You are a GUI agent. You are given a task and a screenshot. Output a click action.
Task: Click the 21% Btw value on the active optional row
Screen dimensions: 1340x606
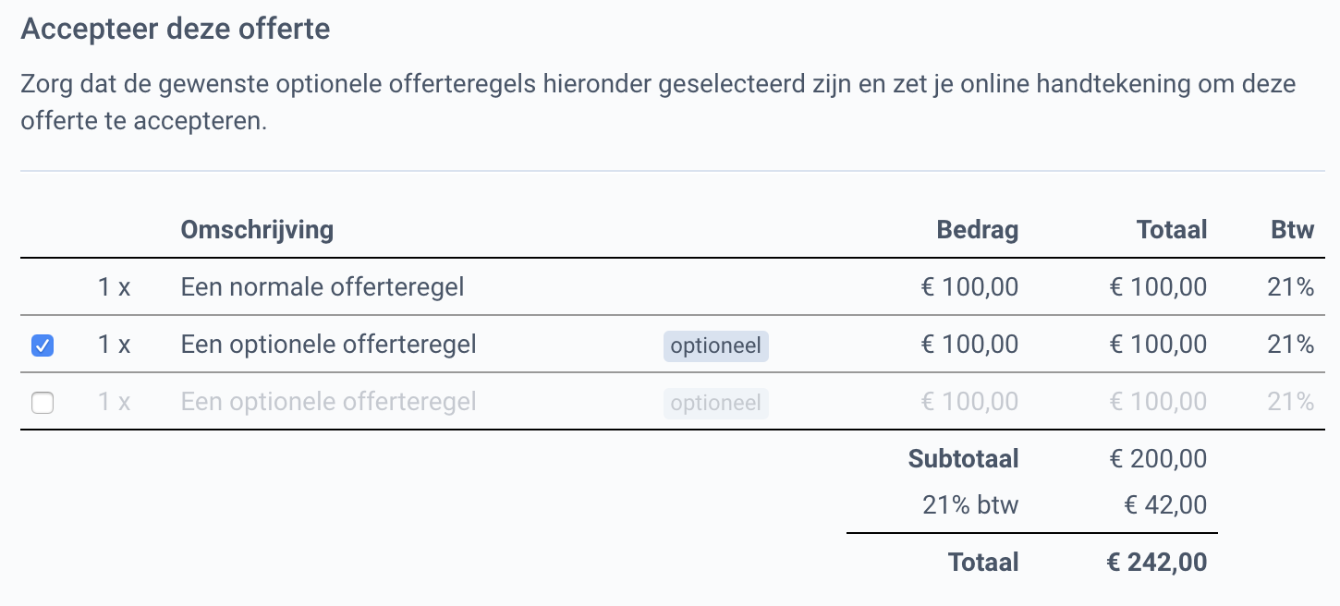coord(1292,344)
